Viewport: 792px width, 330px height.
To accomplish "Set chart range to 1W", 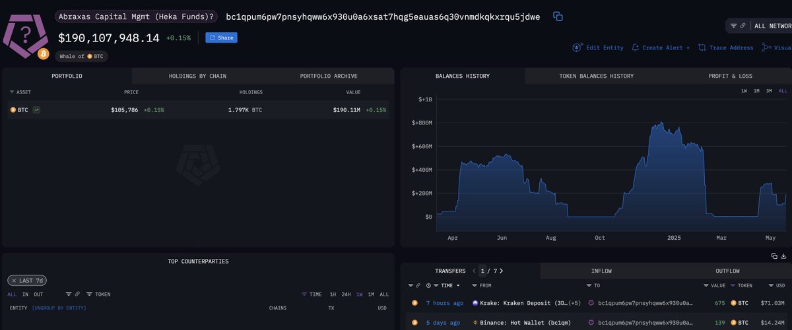I will (744, 90).
